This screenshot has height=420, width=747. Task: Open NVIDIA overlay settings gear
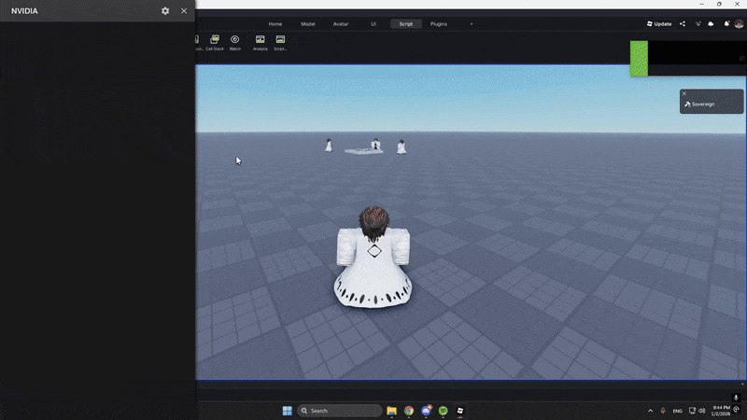pyautogui.click(x=165, y=11)
